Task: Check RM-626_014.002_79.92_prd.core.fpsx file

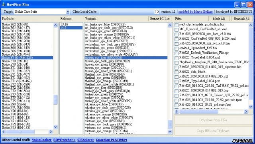Action: click(177, 105)
